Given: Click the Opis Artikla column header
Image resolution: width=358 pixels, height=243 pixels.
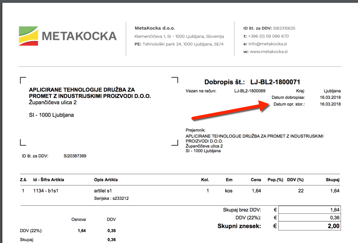Looking at the screenshot, I should point(106,180).
